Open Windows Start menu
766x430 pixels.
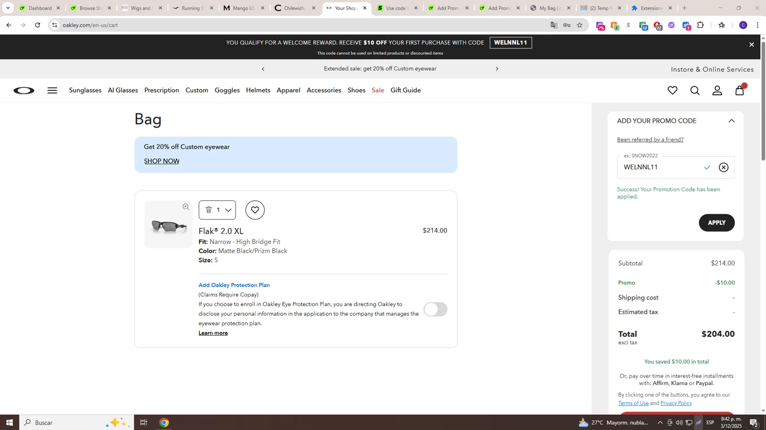[x=9, y=422]
